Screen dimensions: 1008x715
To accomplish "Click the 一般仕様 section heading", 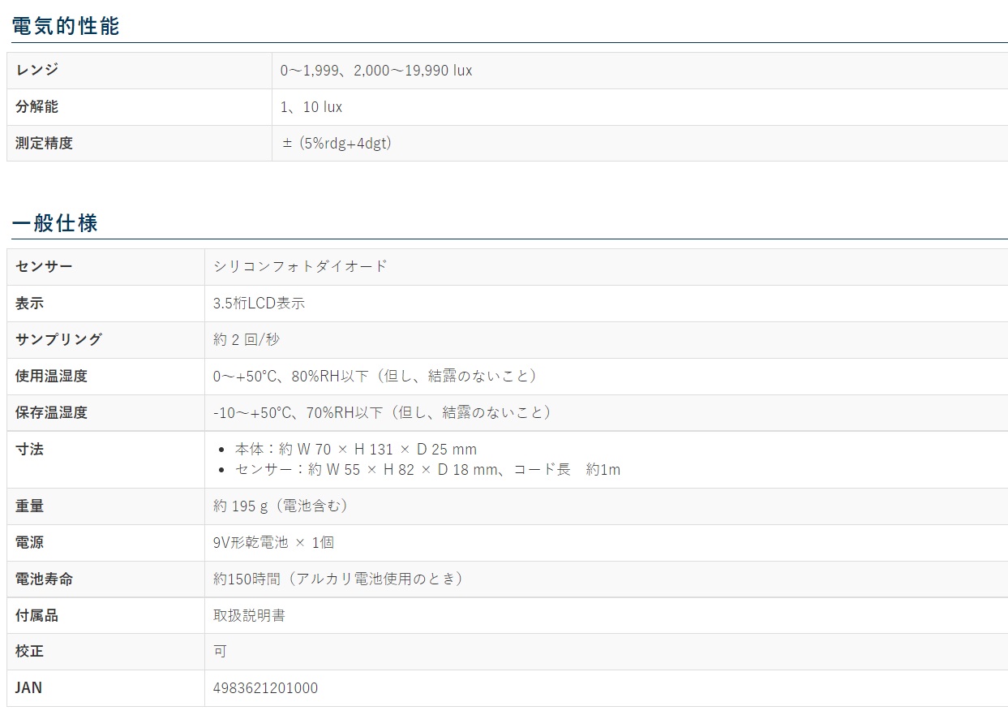I will tap(54, 223).
